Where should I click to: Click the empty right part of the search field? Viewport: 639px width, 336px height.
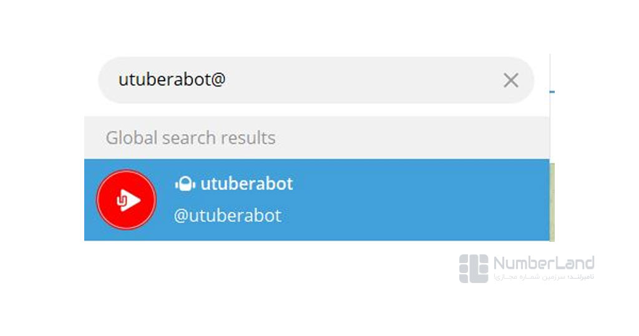coord(406,80)
